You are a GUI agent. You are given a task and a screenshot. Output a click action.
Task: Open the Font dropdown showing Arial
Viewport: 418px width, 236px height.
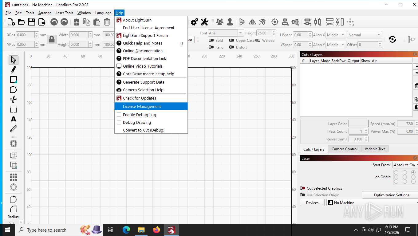(226, 33)
